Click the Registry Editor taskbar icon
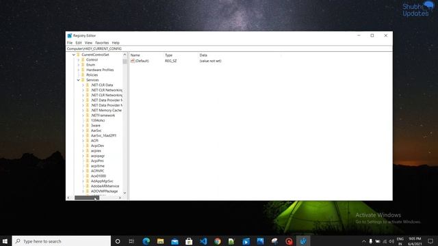Image resolution: width=438 pixels, height=246 pixels. point(303,241)
